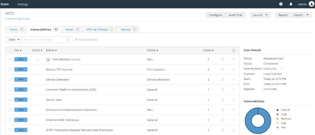Check the ICMP Timestamp Request row checkbox
315x135 pixels.
pyautogui.click(x=10, y=130)
